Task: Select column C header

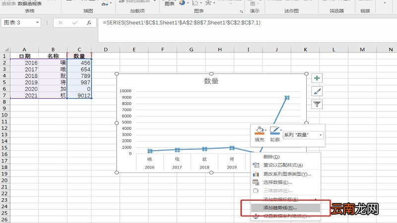Action: [79, 50]
